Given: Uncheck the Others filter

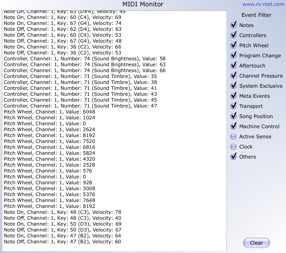Looking at the screenshot, I should (x=233, y=157).
